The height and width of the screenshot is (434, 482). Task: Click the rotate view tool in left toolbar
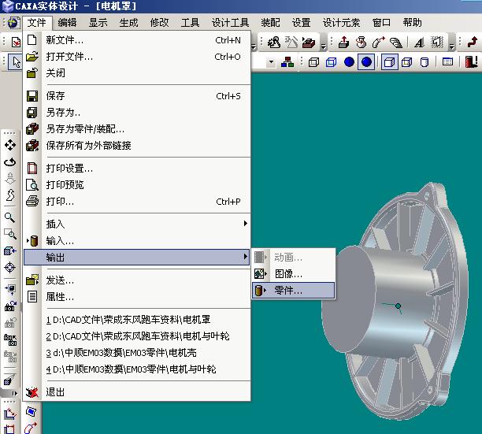[x=9, y=162]
